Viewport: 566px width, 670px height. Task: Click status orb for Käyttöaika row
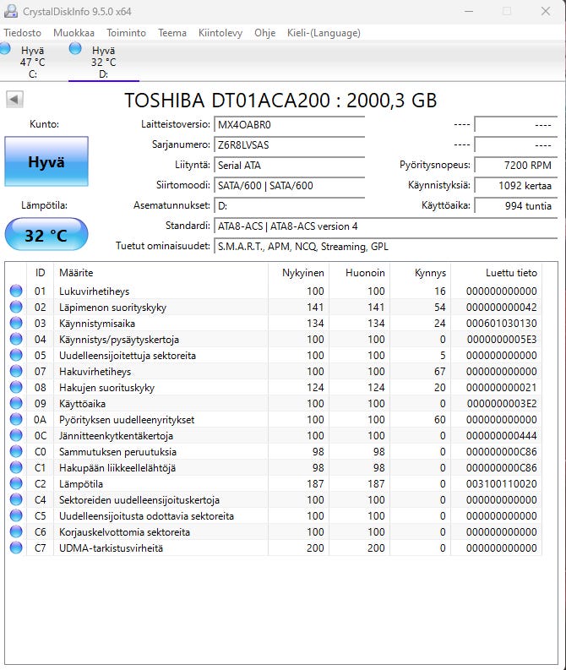click(x=16, y=404)
